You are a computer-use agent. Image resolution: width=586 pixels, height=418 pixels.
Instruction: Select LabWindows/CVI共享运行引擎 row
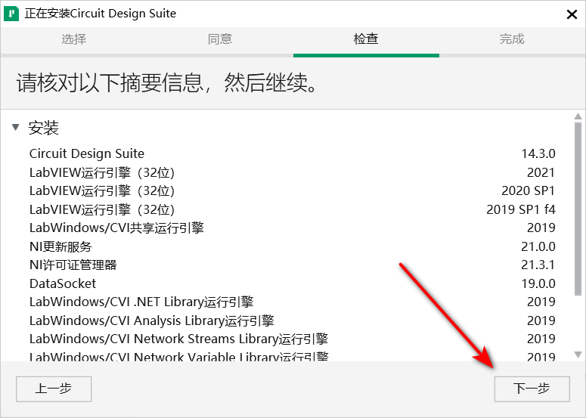(x=293, y=228)
